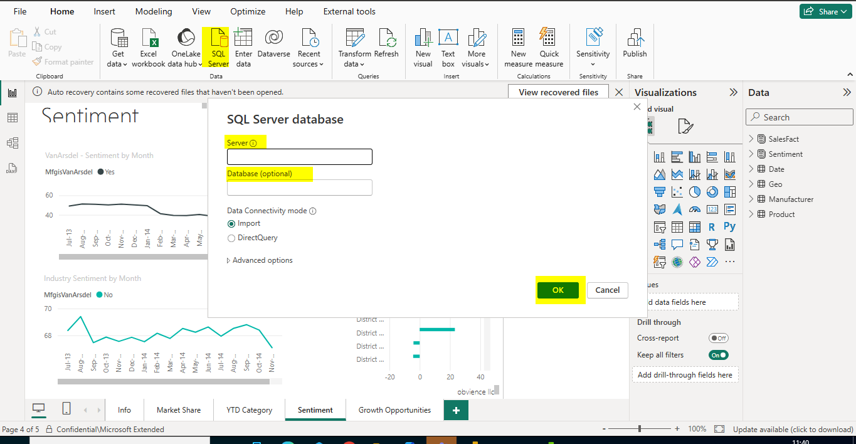Open the Optimize ribbon tab
This screenshot has height=444, width=856.
[x=247, y=11]
